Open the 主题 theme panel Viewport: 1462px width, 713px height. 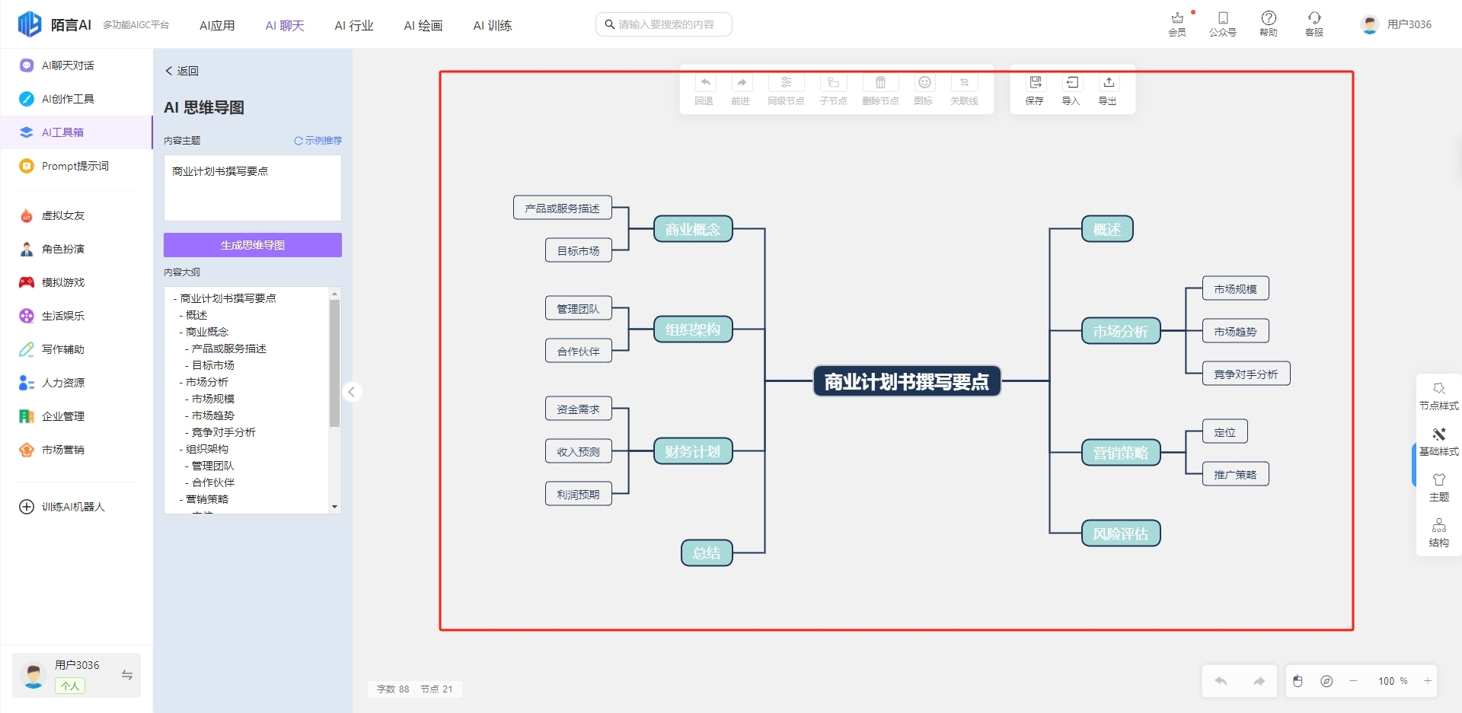[x=1439, y=487]
